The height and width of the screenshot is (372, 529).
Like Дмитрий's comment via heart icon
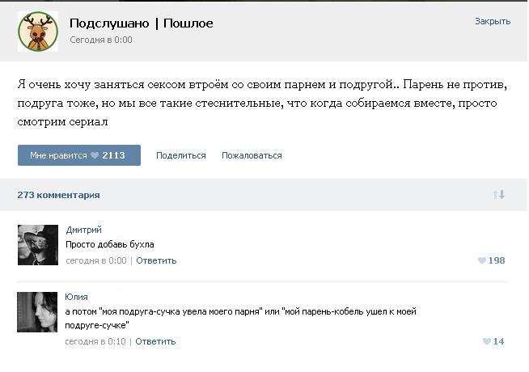tap(482, 260)
